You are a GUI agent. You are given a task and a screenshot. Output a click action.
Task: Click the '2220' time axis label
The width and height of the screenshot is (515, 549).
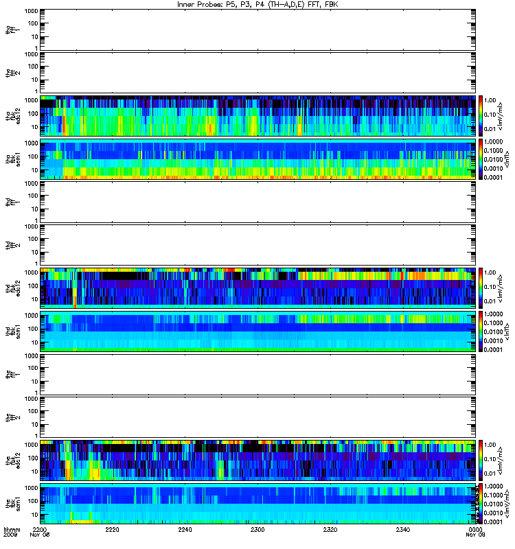[x=112, y=529]
